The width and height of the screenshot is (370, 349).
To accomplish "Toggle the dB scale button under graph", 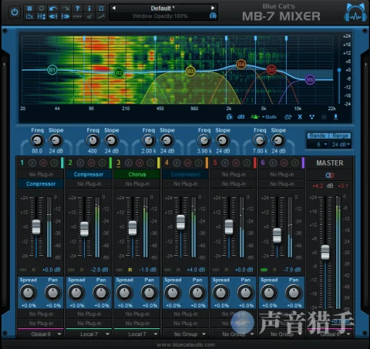I will pos(240,117).
